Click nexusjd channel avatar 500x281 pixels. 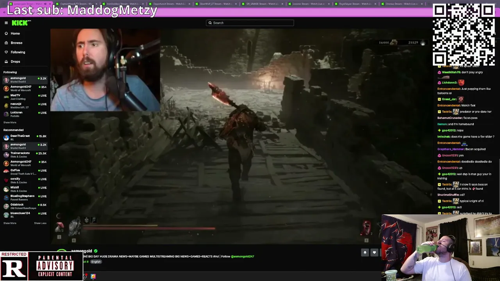click(6, 105)
